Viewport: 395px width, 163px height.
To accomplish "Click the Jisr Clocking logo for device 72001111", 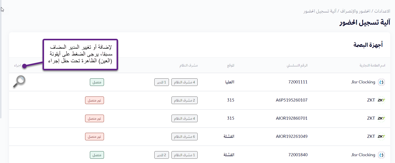I will pos(381,82).
